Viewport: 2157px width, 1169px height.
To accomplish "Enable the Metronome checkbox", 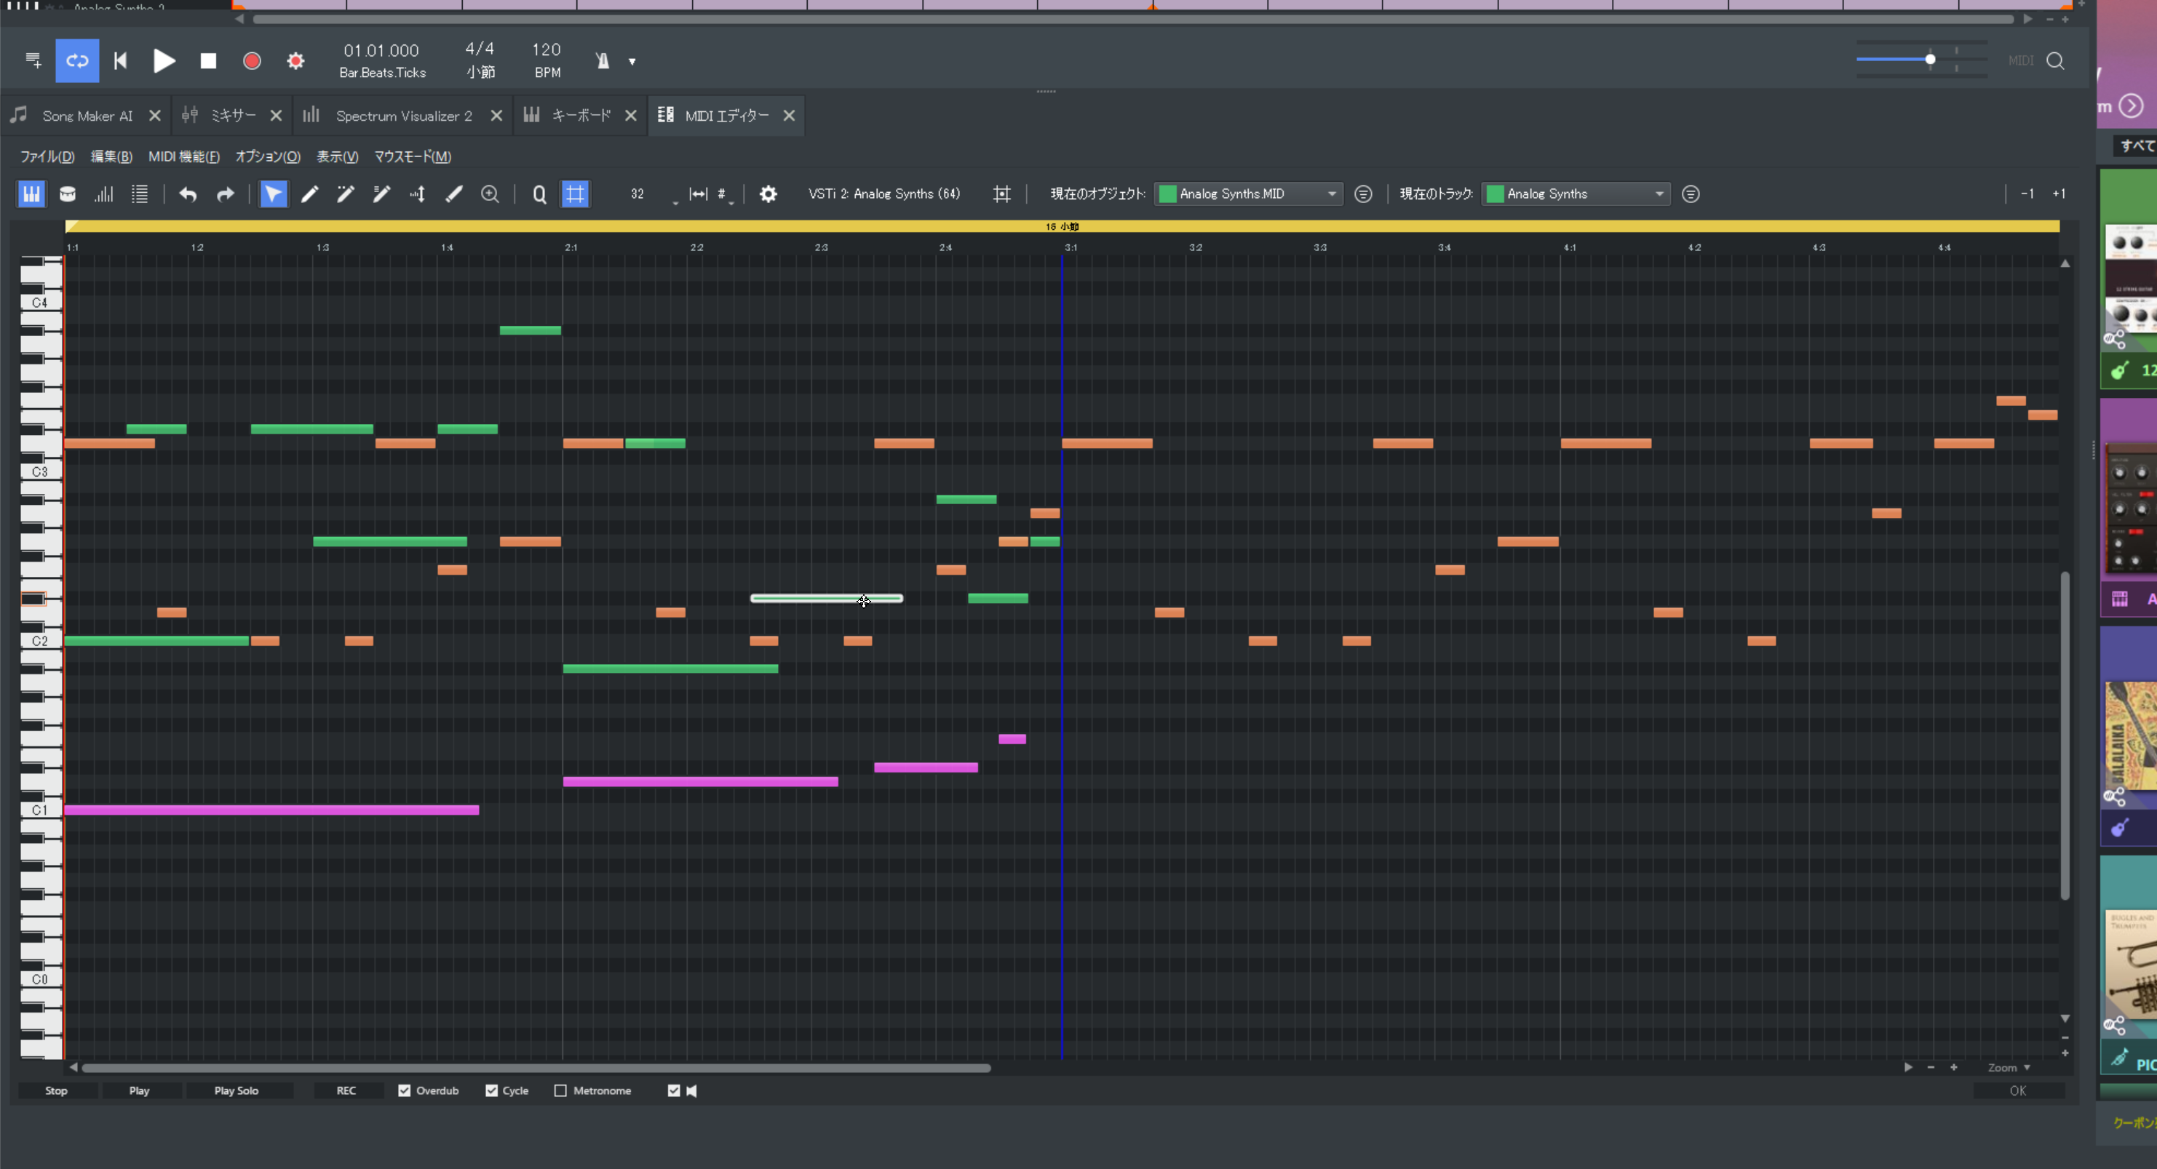I will [560, 1090].
